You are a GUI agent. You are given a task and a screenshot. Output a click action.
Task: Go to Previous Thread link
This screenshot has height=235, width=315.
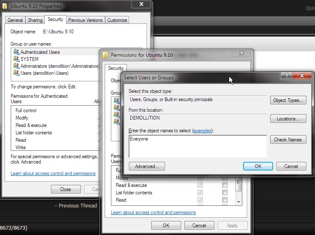pos(78,206)
